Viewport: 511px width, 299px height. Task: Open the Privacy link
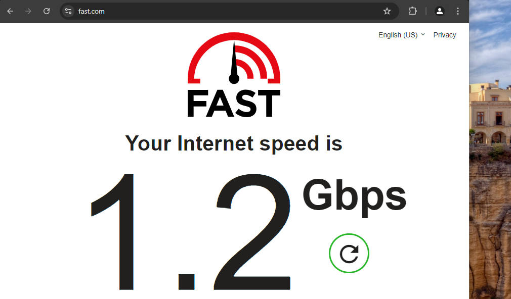[445, 35]
